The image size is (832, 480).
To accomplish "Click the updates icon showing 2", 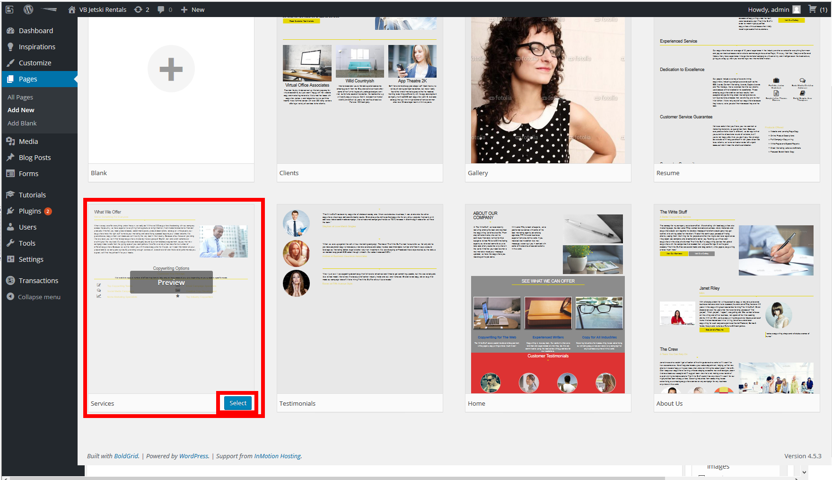I will (x=142, y=9).
